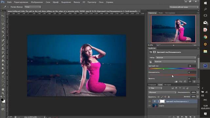210x118 pixels.
Task: Open the Выделение menu
Action: [66, 2]
